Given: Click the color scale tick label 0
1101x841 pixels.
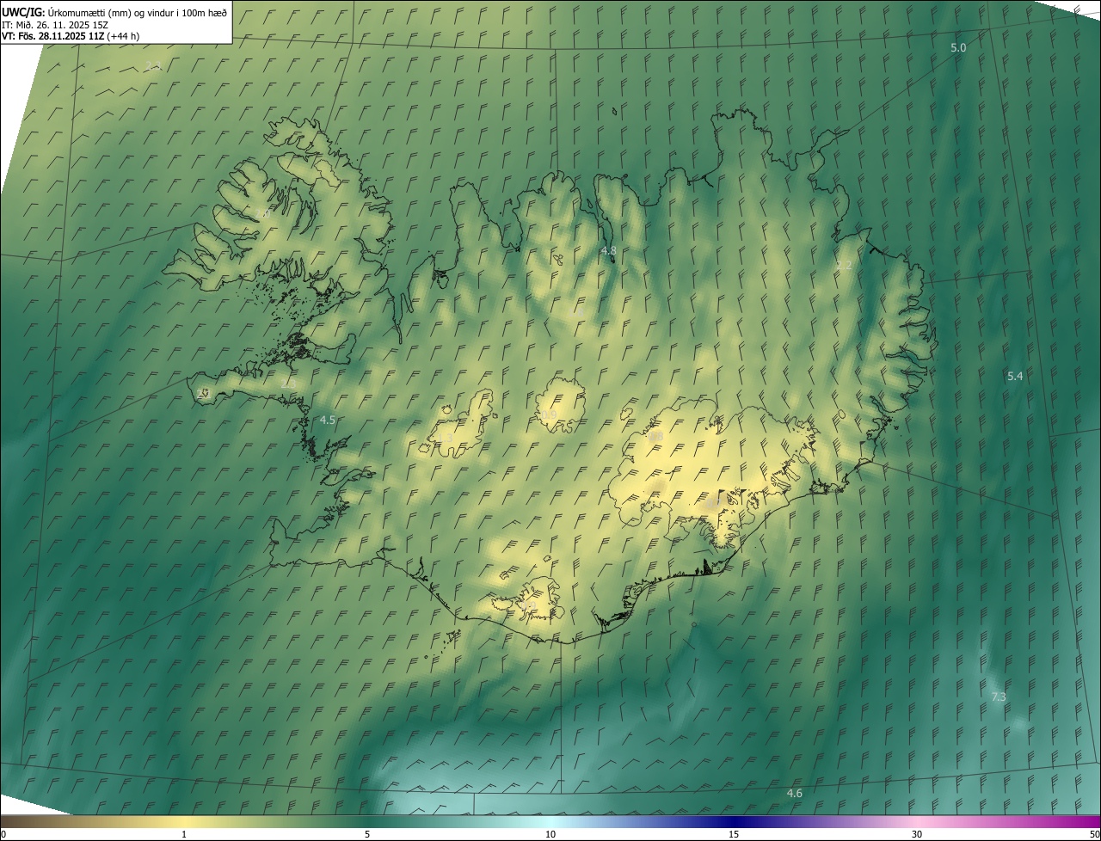Looking at the screenshot, I should click(3, 834).
